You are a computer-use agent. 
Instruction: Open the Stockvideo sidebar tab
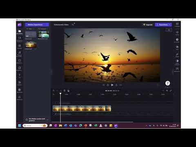(20, 61)
